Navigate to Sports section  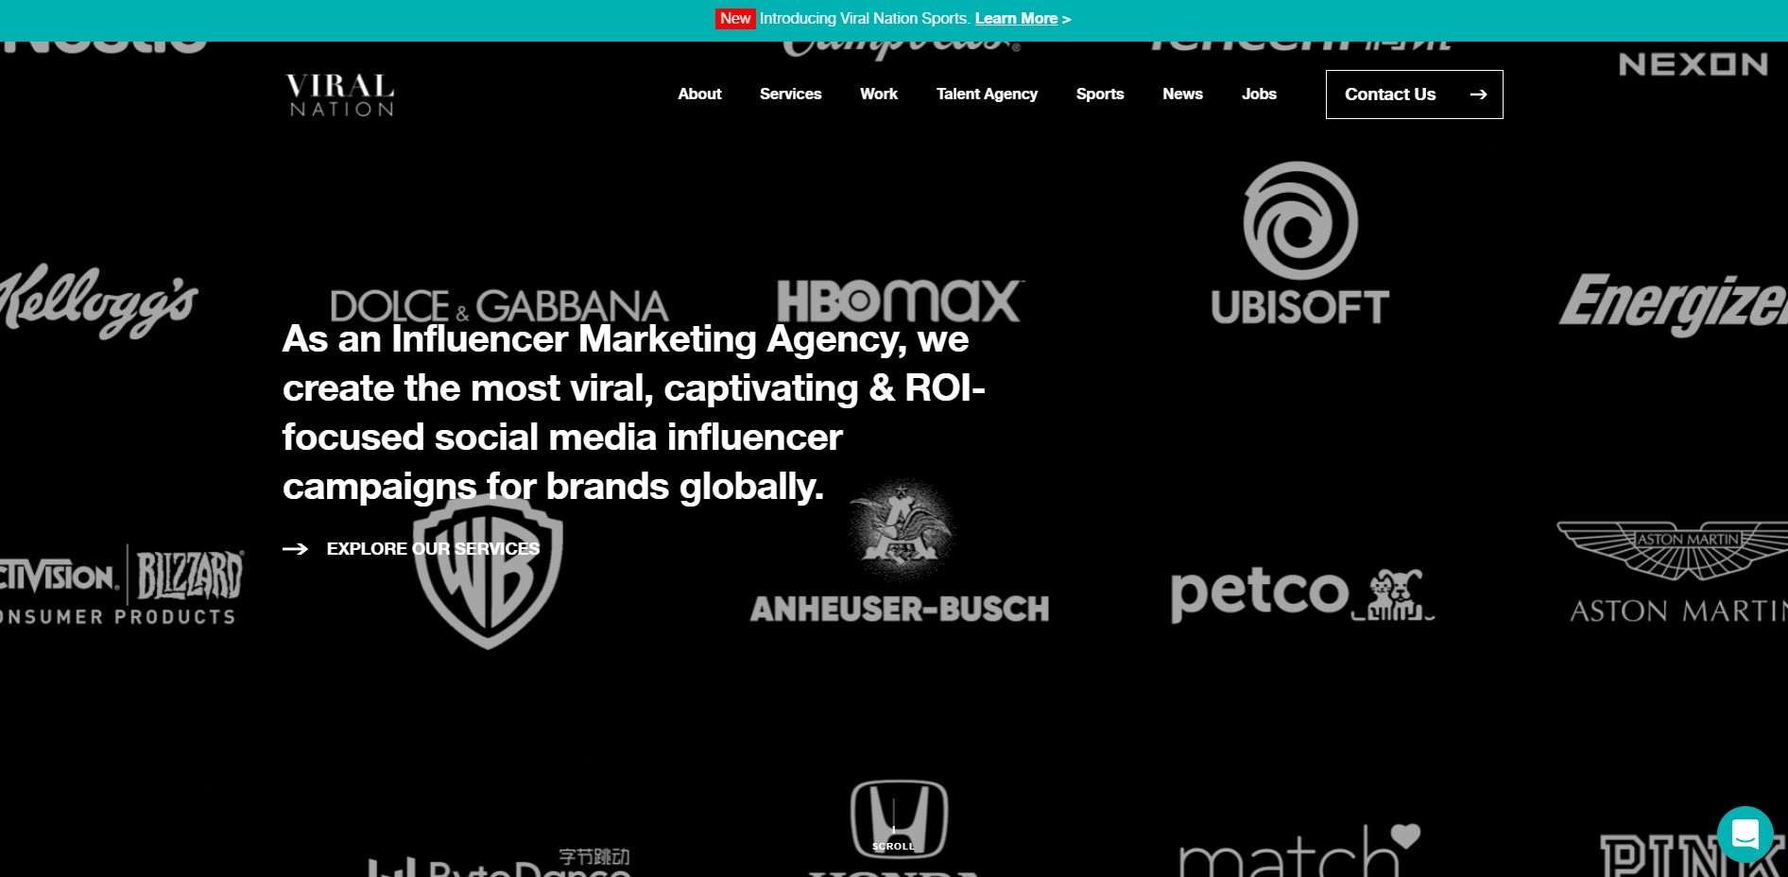[x=1100, y=95]
